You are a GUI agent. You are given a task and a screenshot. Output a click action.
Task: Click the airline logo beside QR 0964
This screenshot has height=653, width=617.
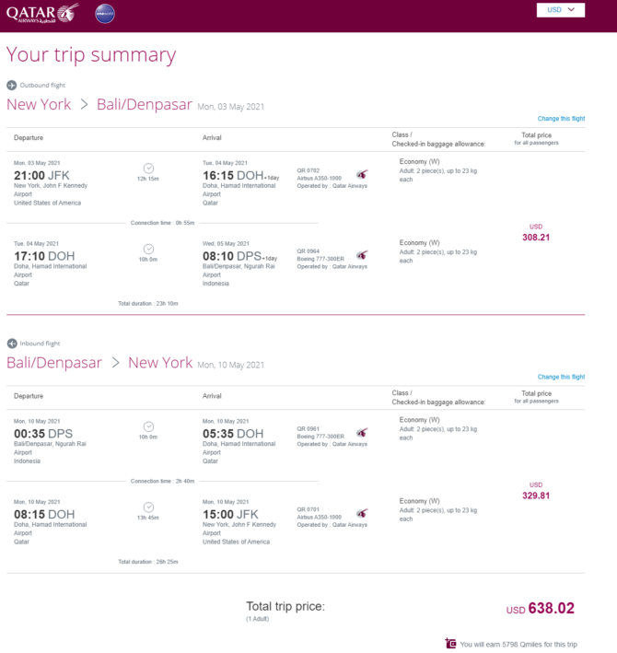coord(362,255)
